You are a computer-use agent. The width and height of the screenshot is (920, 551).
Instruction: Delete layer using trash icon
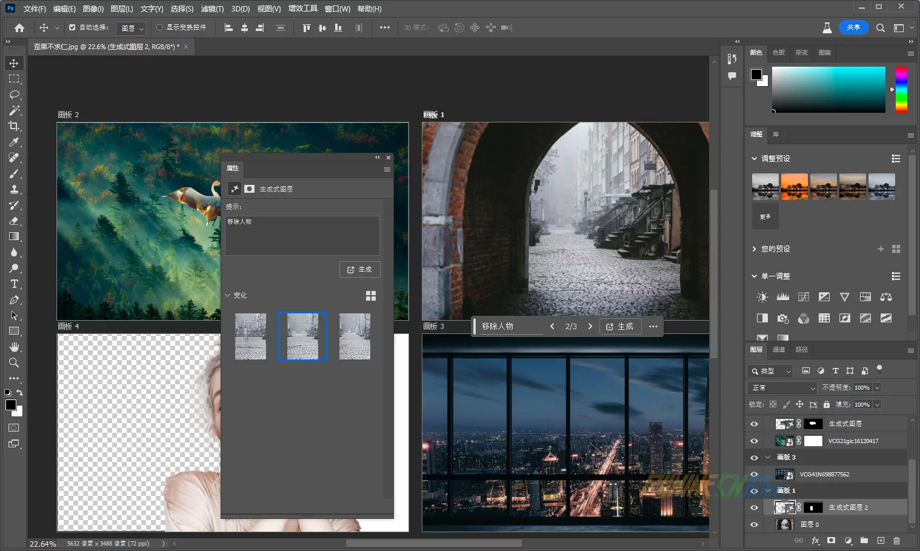click(897, 541)
